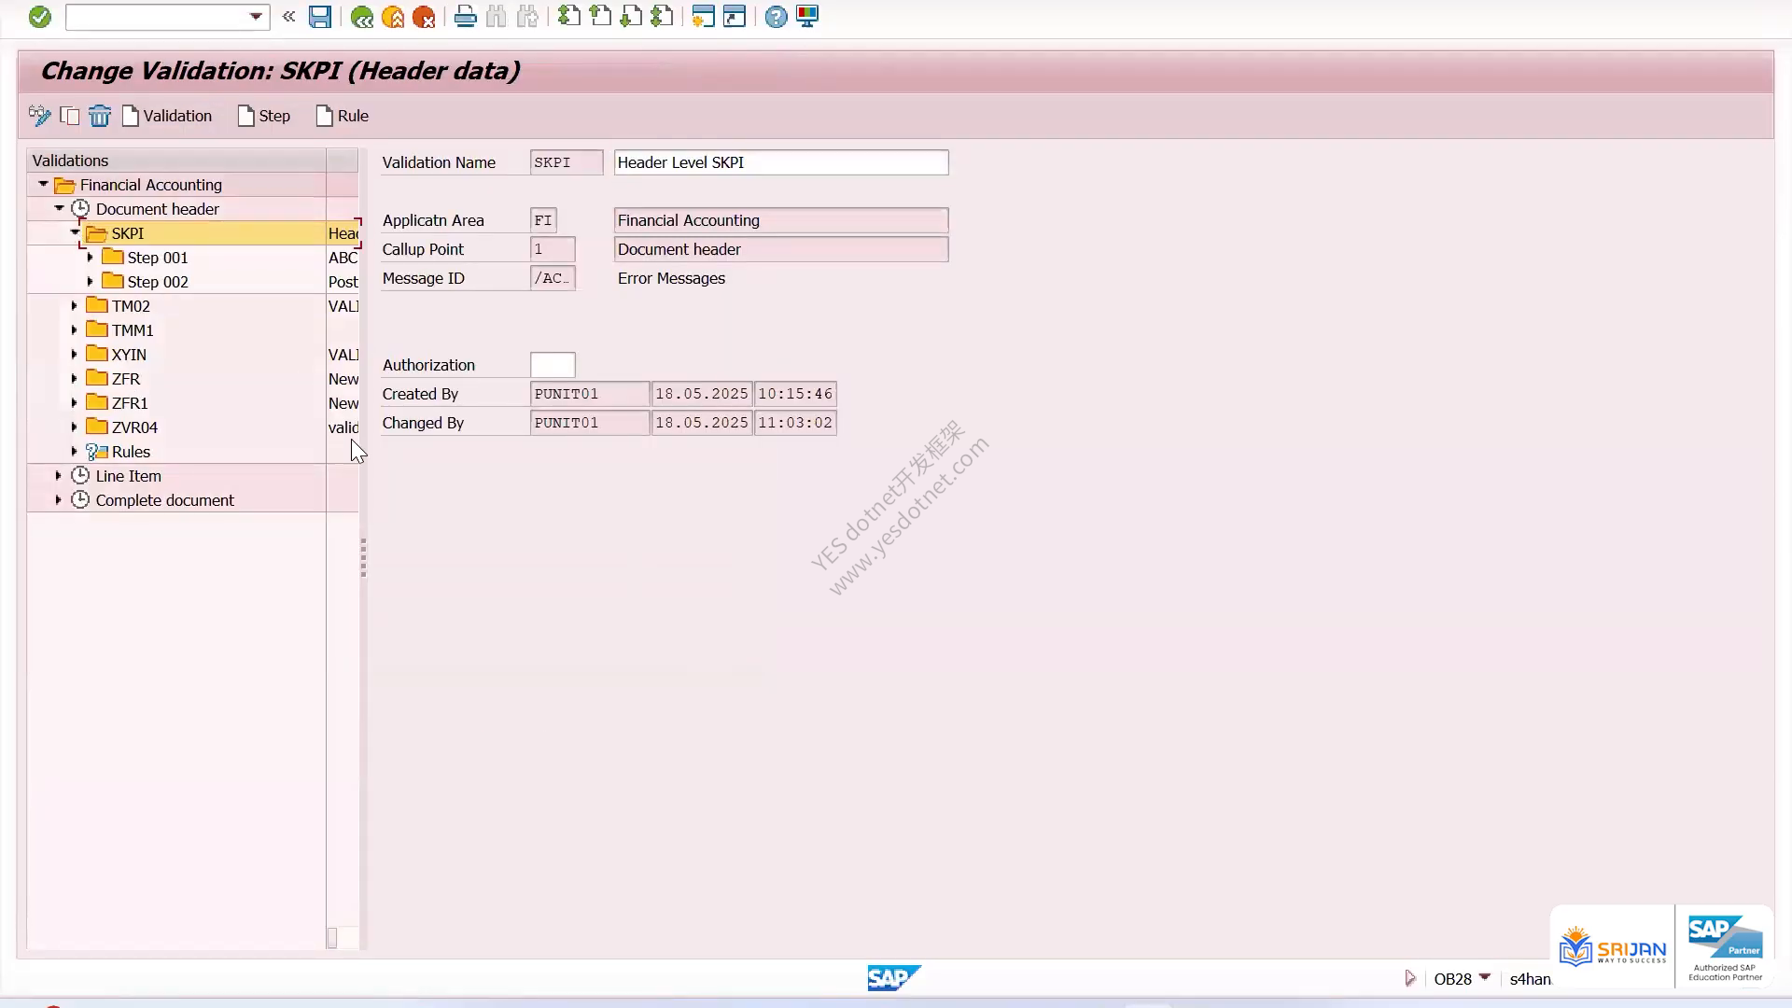Viewport: 1792px width, 1008px height.
Task: Expand the Line Item node arrow
Action: point(58,475)
